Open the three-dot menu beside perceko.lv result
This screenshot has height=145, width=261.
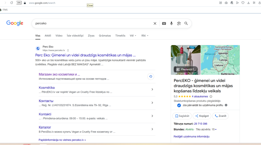68,50
